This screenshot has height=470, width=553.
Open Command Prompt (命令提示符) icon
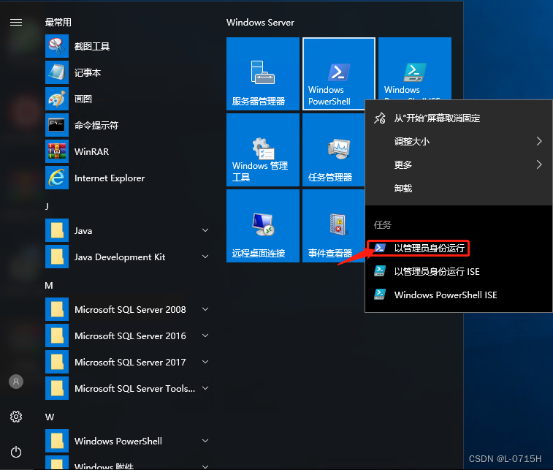pos(57,125)
